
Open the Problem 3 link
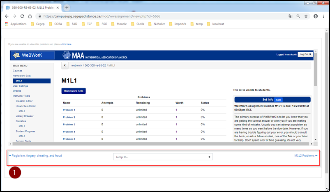(x=69, y=124)
